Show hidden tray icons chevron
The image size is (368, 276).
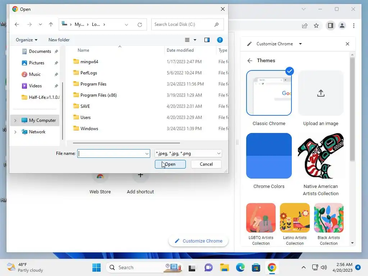pyautogui.click(x=303, y=267)
